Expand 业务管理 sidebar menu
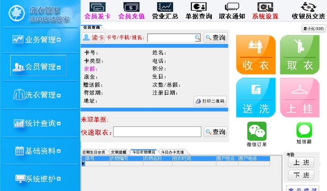 pyautogui.click(x=36, y=39)
